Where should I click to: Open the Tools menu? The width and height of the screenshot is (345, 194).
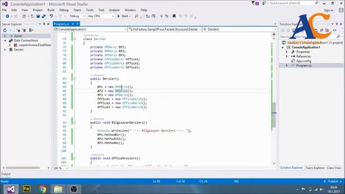[89, 10]
